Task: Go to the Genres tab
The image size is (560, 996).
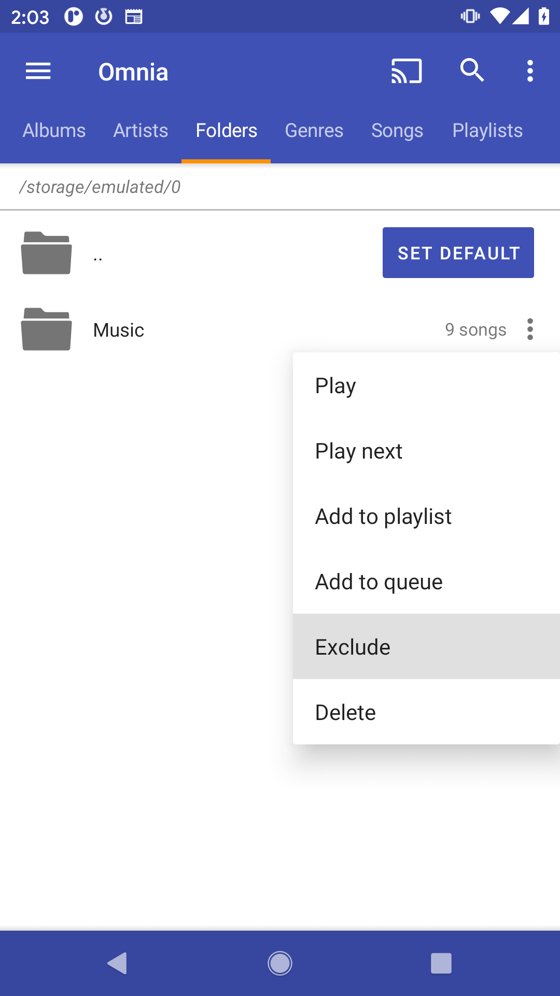Action: (x=314, y=131)
